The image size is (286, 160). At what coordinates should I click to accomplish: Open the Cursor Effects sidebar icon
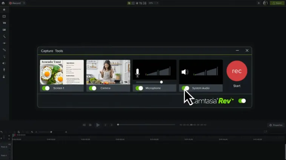4,56
